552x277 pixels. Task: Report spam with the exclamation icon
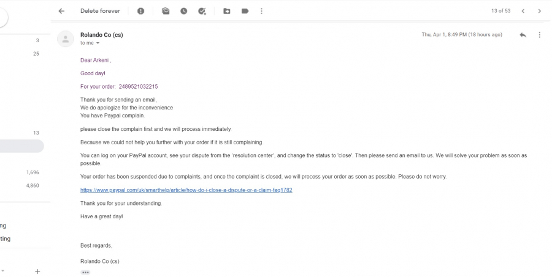[x=141, y=11]
